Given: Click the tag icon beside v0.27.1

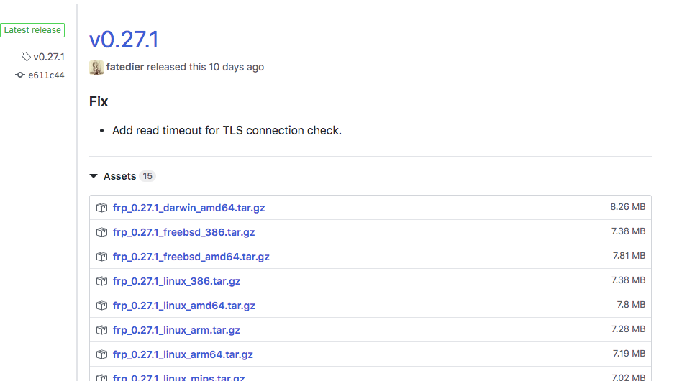Looking at the screenshot, I should 26,57.
